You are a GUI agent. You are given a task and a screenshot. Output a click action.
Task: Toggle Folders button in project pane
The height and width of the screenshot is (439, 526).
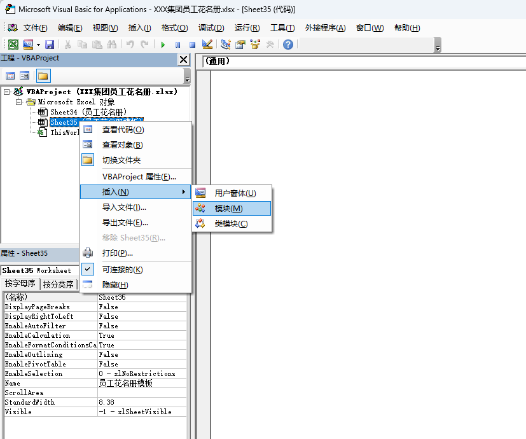[x=43, y=76]
